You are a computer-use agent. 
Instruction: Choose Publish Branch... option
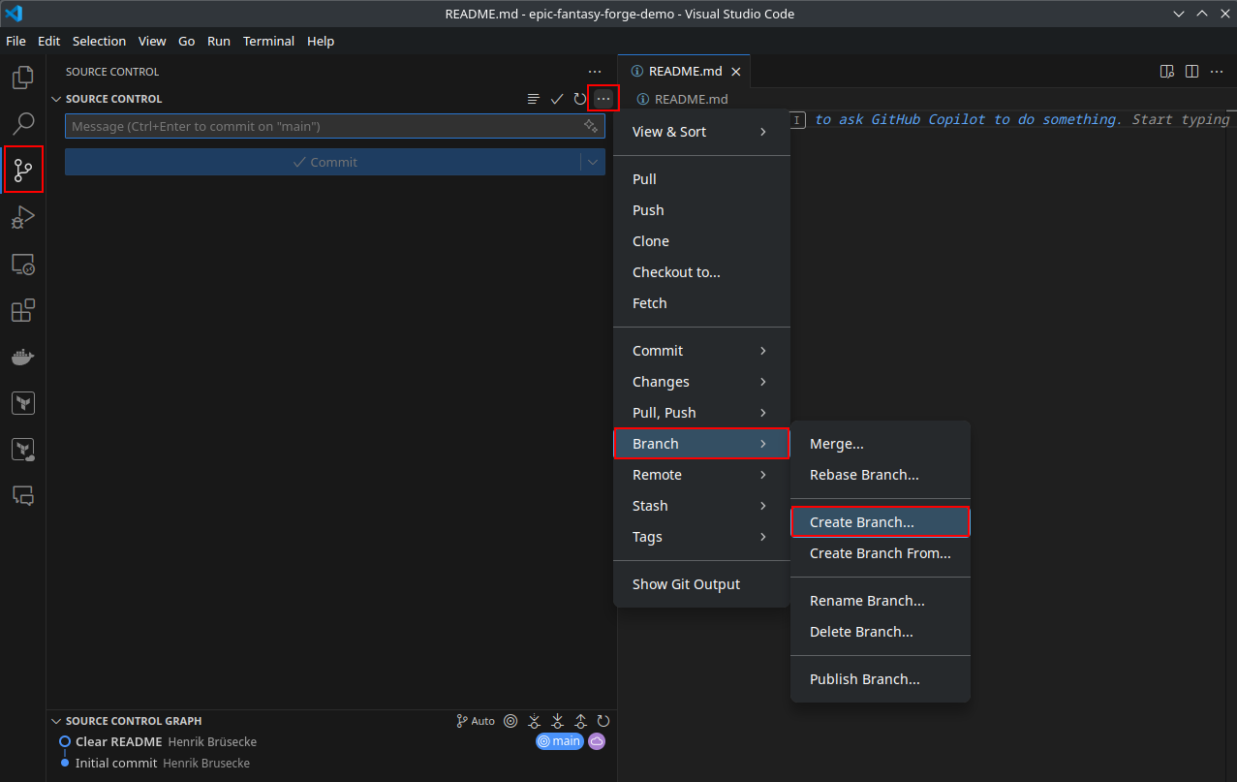tap(881, 679)
